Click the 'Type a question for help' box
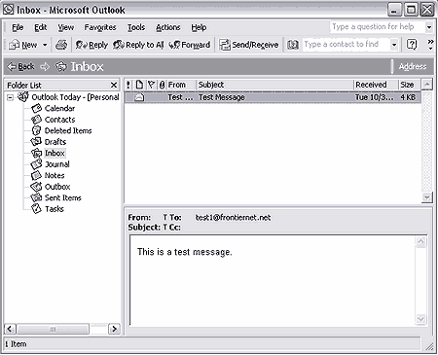This screenshot has height=355, width=438. coord(377,27)
